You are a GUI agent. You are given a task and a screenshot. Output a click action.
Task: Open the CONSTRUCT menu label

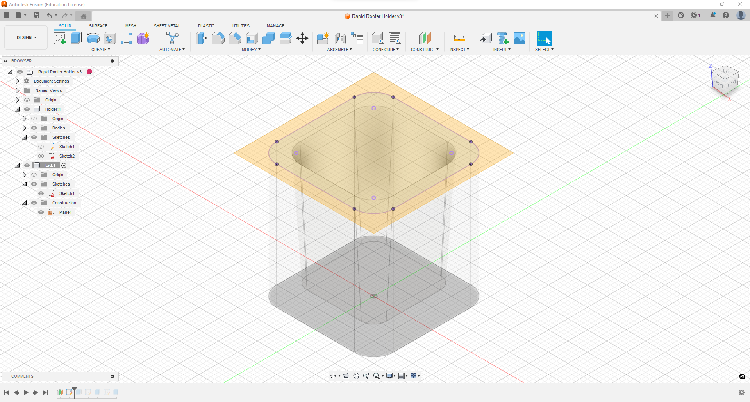click(425, 50)
